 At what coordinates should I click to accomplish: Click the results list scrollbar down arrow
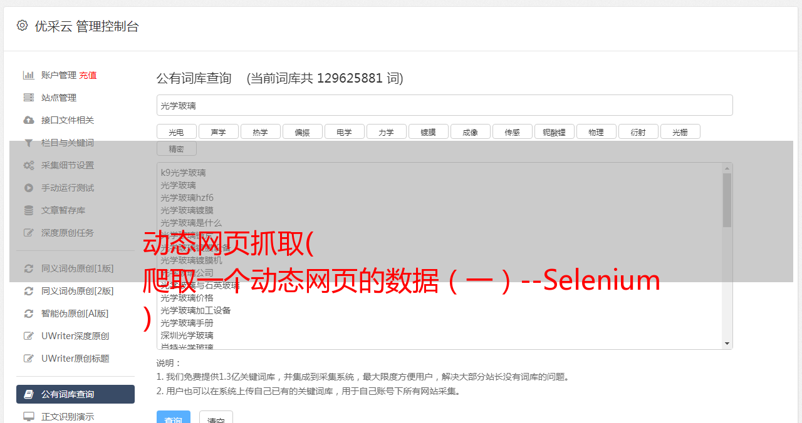[727, 344]
